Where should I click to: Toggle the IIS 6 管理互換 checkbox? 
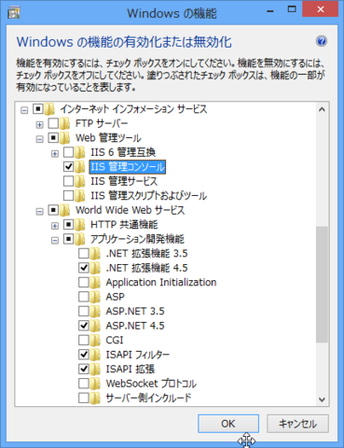coord(68,152)
